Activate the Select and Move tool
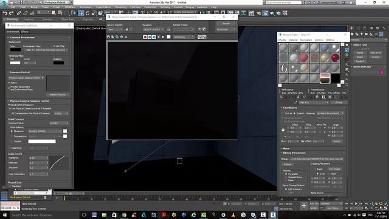 [x=81, y=13]
